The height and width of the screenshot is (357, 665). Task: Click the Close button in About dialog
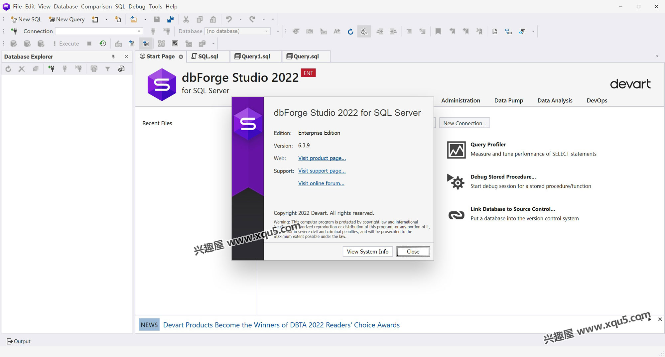tap(413, 252)
